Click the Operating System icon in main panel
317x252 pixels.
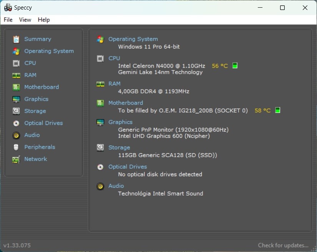100,39
